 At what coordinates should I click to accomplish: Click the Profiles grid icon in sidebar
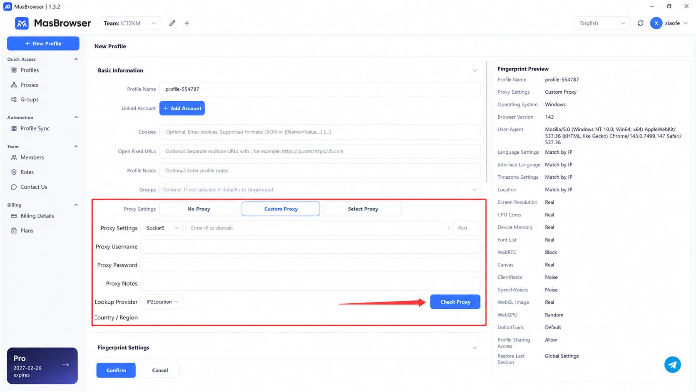(x=14, y=70)
